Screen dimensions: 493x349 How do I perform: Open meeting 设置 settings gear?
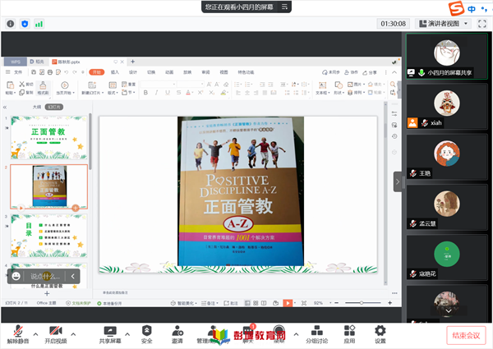point(380,335)
